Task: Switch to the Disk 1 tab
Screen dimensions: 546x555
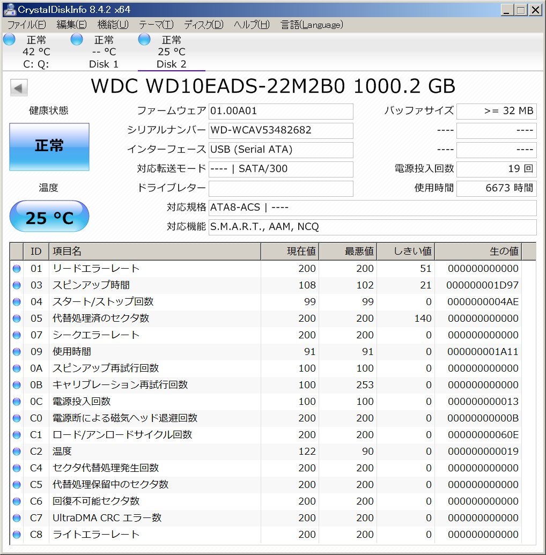Action: click(104, 51)
